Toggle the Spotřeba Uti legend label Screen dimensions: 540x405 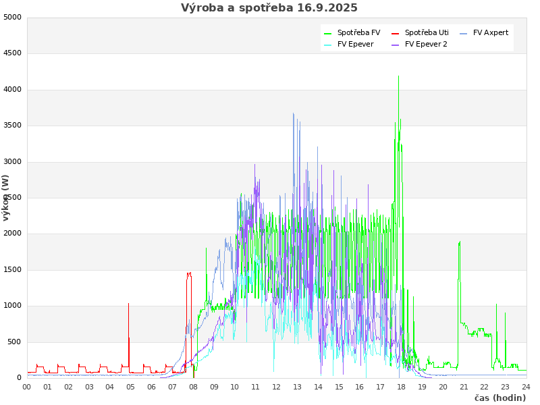427,33
